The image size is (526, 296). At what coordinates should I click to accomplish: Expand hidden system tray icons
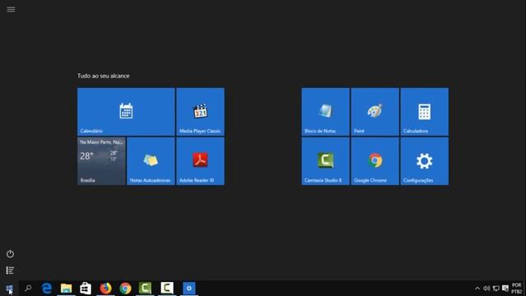pos(478,289)
